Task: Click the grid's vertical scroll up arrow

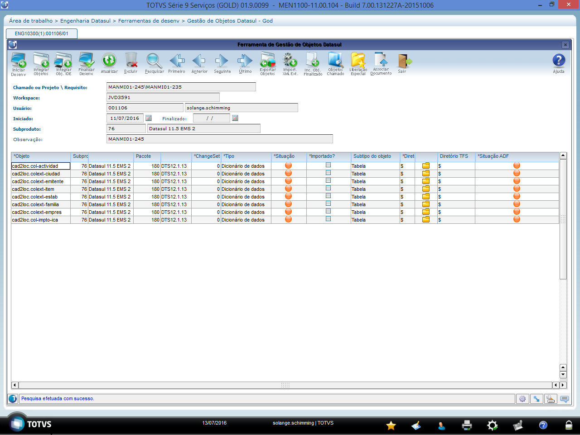Action: coord(563,156)
